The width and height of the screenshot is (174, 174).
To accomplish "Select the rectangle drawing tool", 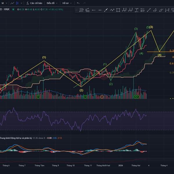I will pyautogui.click(x=118, y=10).
